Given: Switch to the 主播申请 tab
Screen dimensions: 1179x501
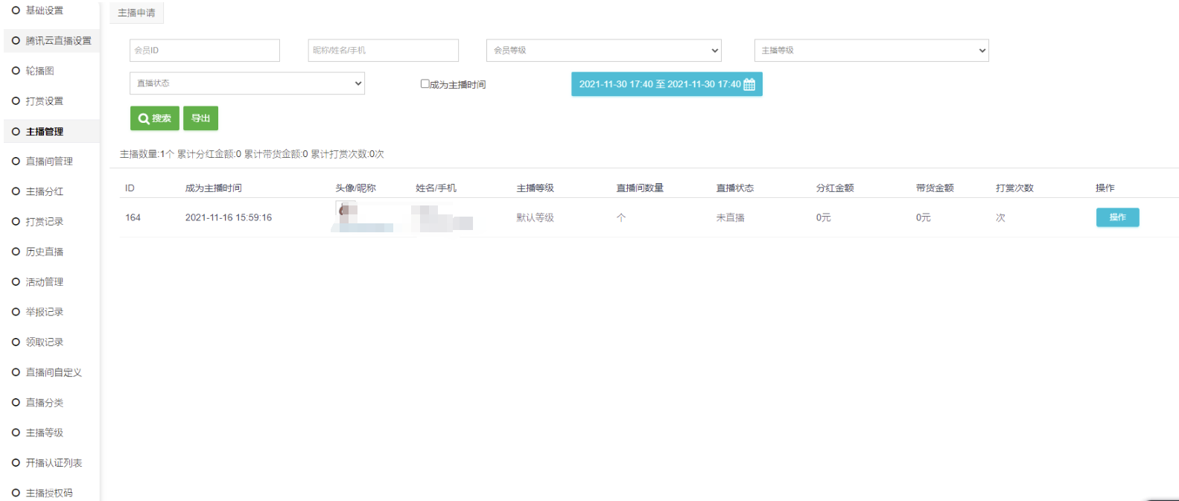Looking at the screenshot, I should pos(136,13).
